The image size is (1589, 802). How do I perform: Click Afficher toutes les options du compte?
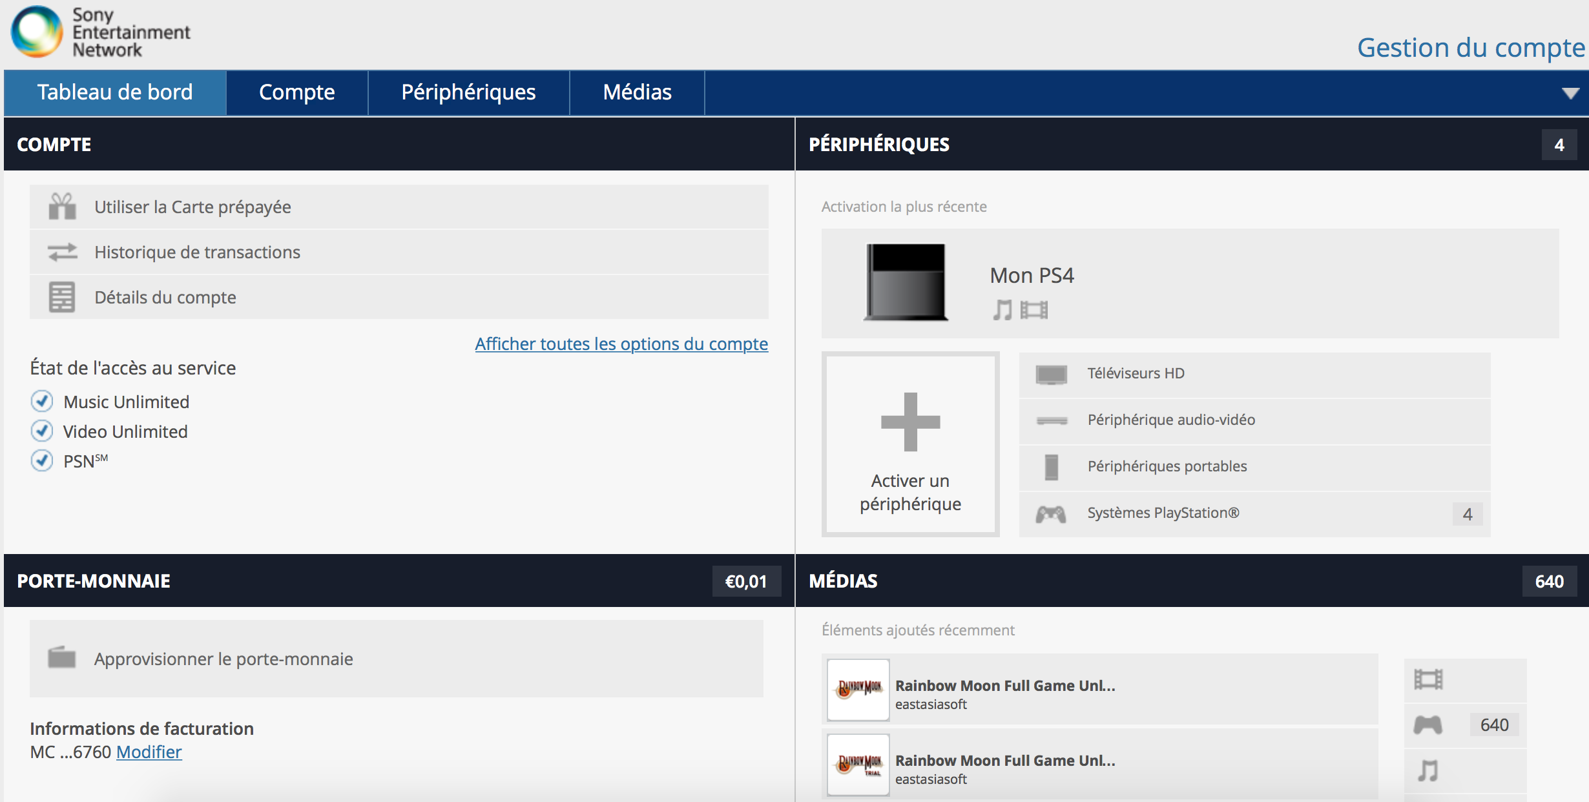click(621, 344)
